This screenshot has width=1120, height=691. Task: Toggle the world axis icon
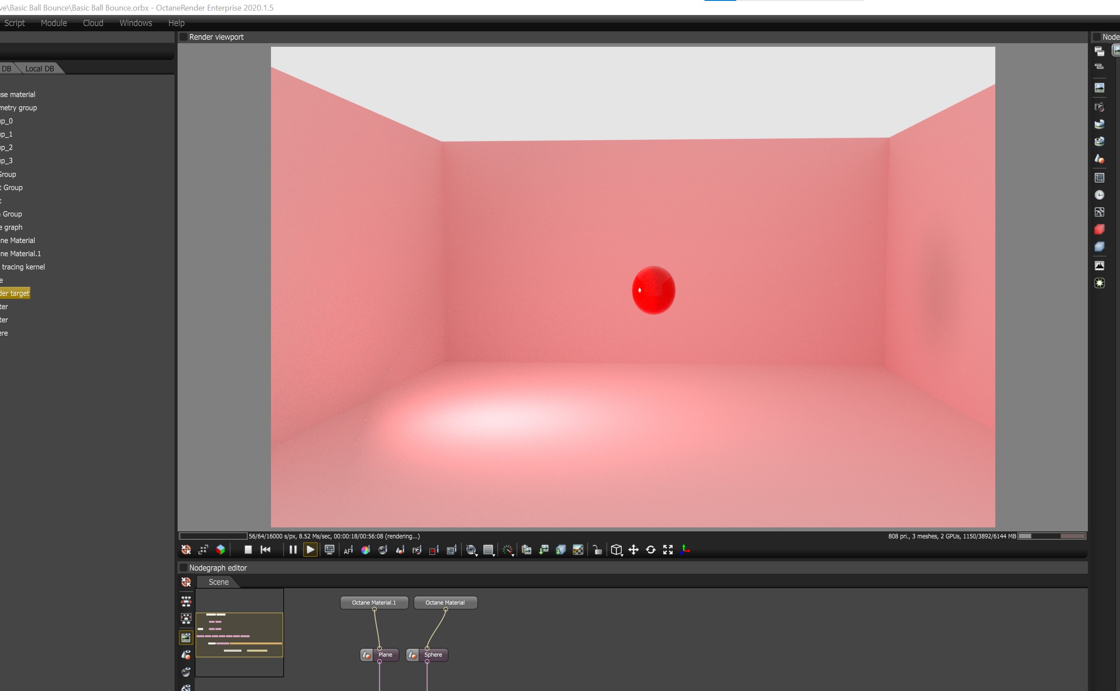[x=685, y=550]
